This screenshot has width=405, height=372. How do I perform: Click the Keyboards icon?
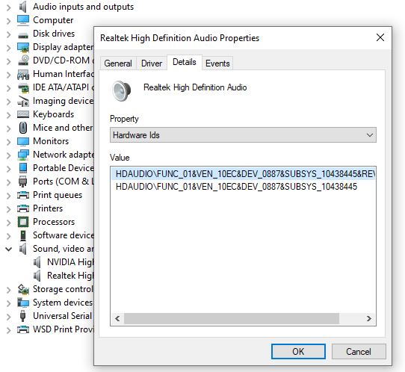[x=23, y=114]
